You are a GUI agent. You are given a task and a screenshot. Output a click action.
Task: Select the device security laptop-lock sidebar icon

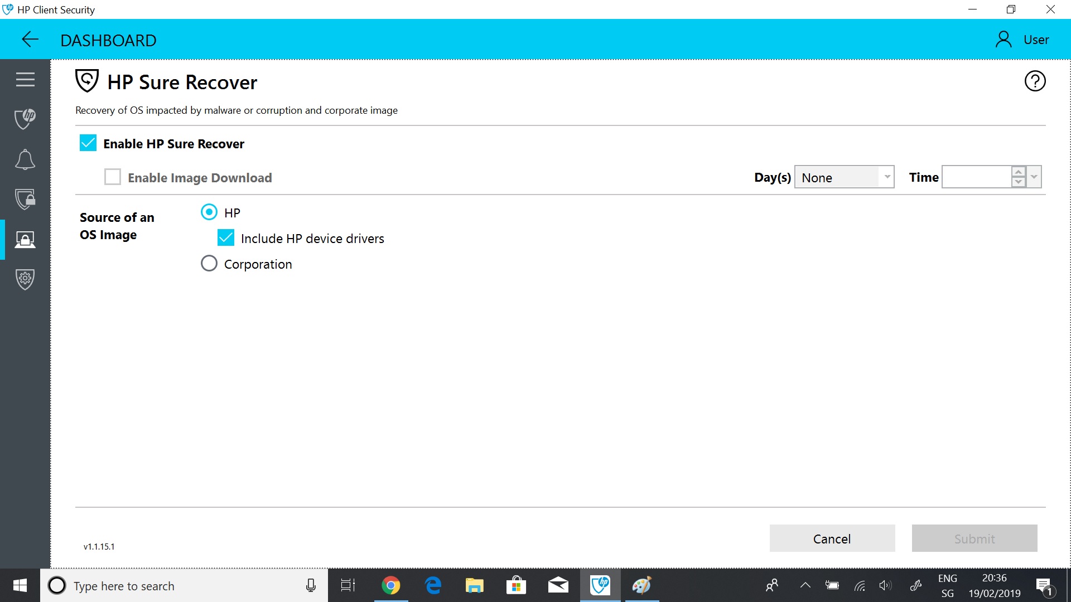tap(25, 239)
